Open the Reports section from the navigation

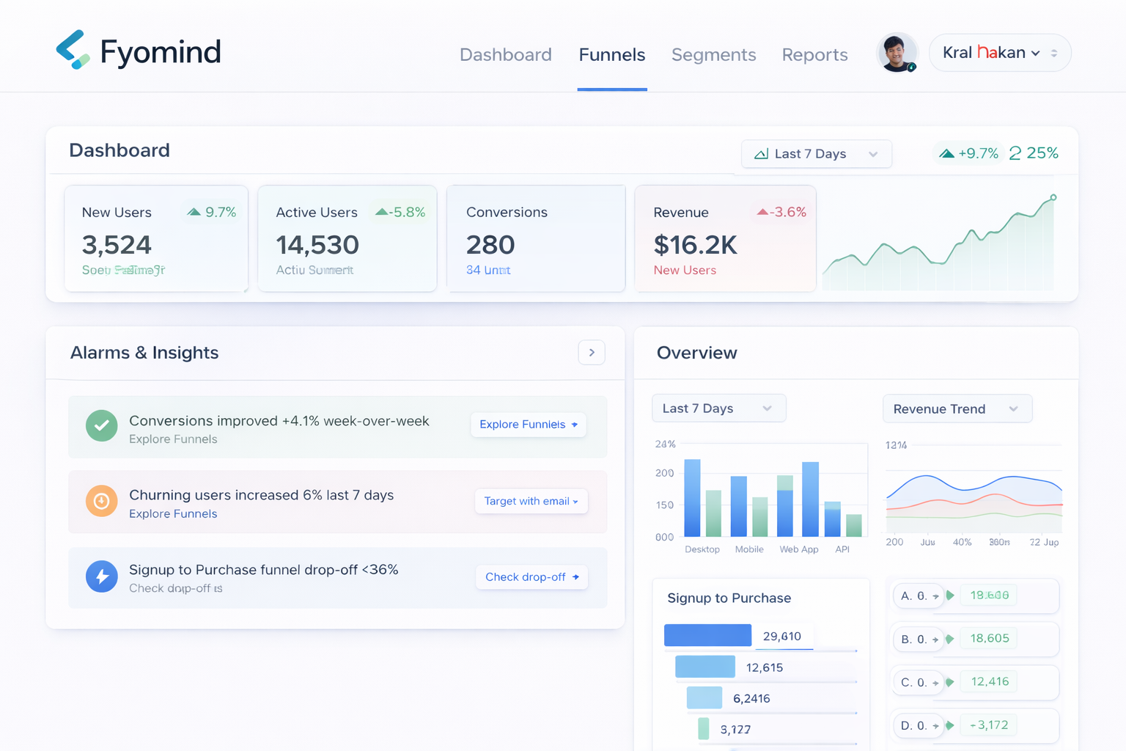pyautogui.click(x=814, y=54)
